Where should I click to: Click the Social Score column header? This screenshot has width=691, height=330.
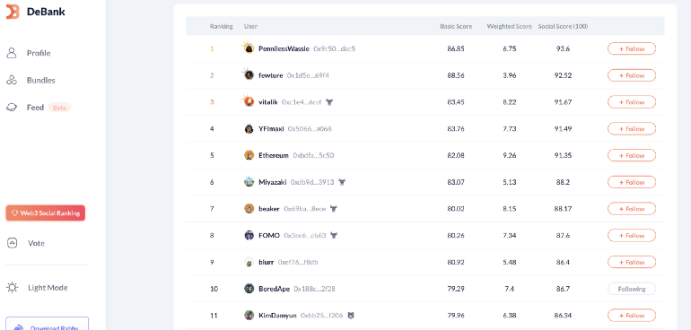click(563, 26)
